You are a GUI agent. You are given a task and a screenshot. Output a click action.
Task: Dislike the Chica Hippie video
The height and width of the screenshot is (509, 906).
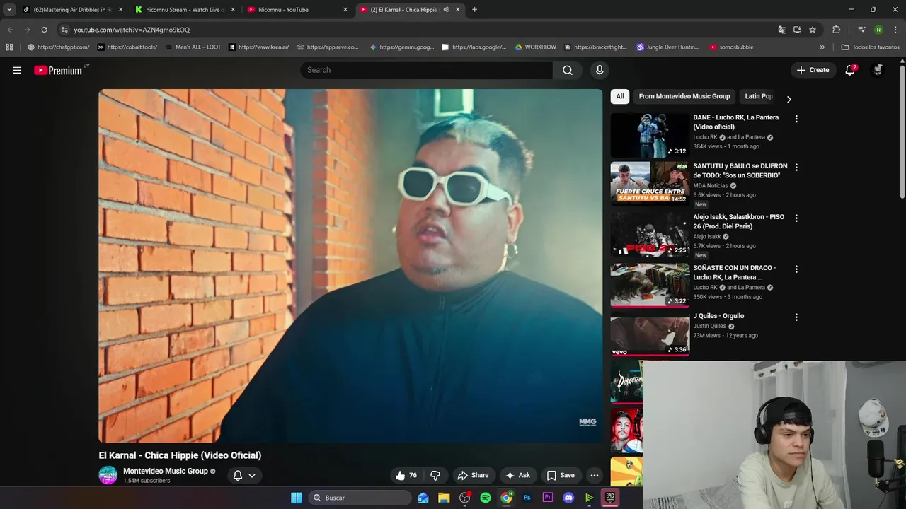[x=435, y=475]
